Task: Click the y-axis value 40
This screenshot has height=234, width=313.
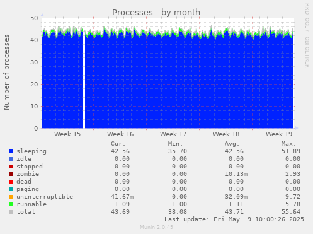Action: (34, 40)
